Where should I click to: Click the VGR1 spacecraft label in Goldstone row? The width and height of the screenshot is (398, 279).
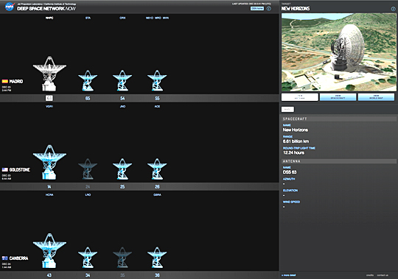click(49, 107)
